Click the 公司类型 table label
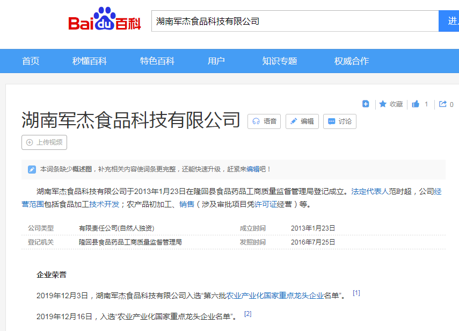Image resolution: width=459 pixels, height=331 pixels. [41, 228]
